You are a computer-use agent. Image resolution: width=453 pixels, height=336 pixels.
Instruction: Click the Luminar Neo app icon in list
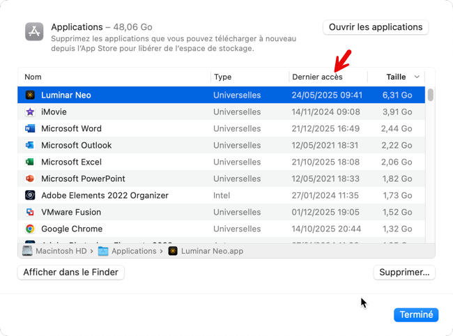tap(30, 95)
